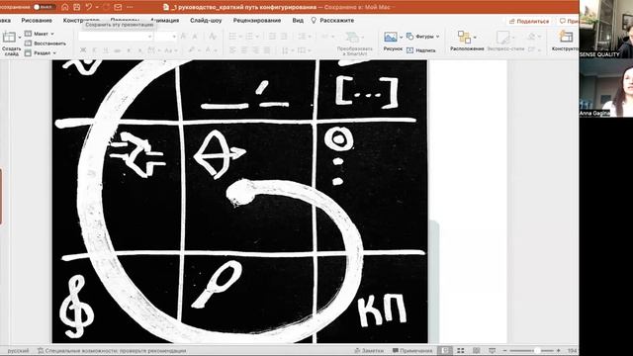Viewport: 633px width, 356px height.
Task: Click the Расположение arrange icon
Action: [x=464, y=38]
